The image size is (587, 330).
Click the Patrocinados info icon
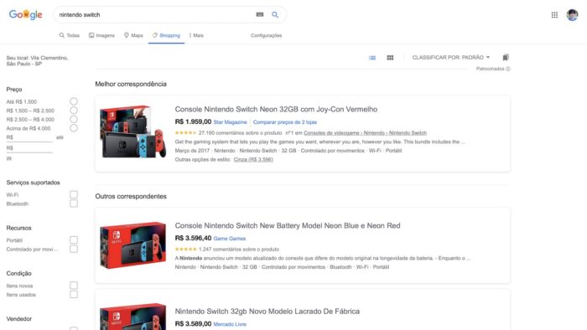pos(508,69)
